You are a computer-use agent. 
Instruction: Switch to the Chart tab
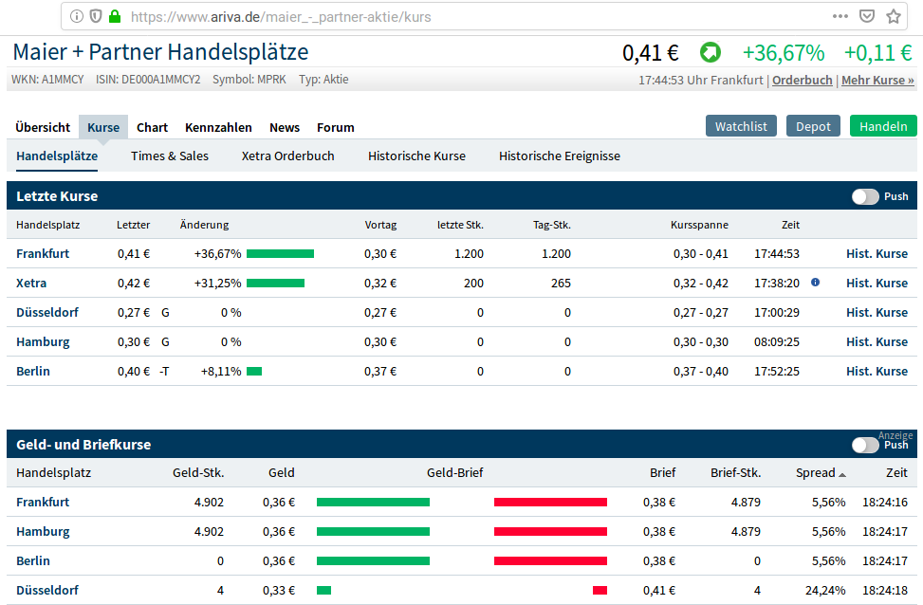pos(152,127)
